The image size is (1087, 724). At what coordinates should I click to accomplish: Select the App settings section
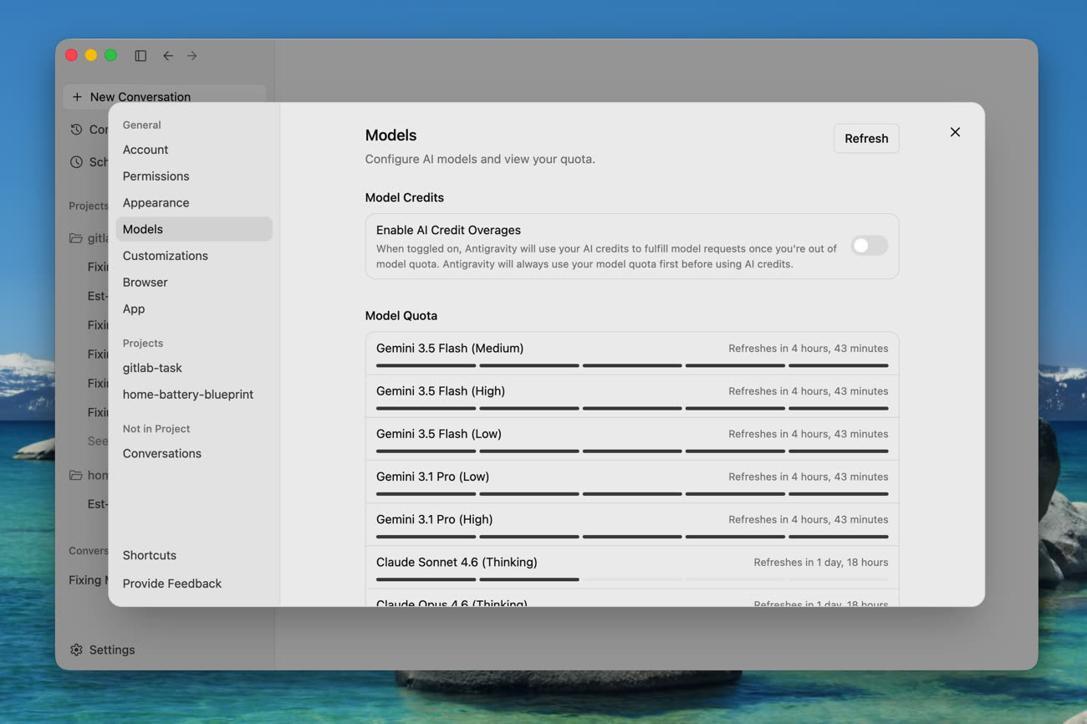(194, 309)
